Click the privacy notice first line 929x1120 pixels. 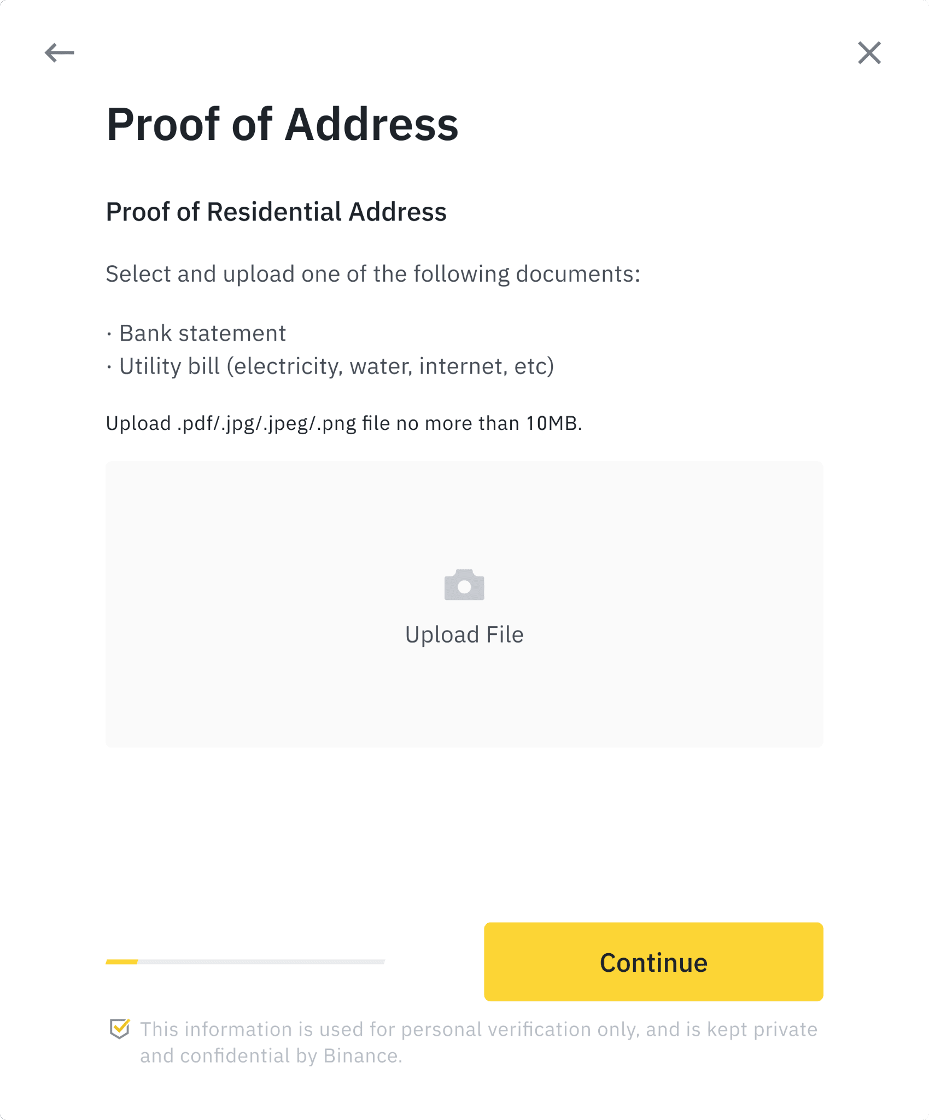pyautogui.click(x=478, y=1030)
